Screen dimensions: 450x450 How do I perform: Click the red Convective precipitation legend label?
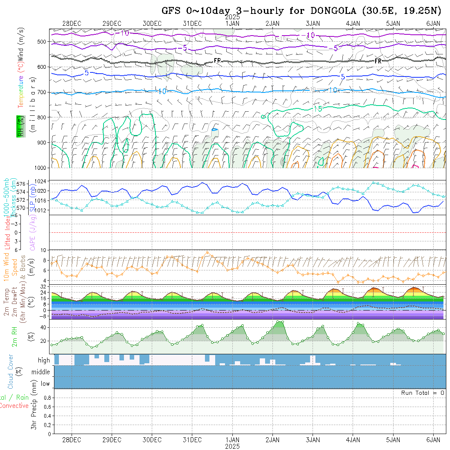14,406
